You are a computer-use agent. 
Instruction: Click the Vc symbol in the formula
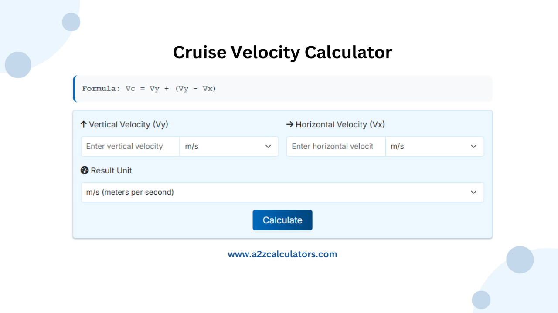coord(129,89)
